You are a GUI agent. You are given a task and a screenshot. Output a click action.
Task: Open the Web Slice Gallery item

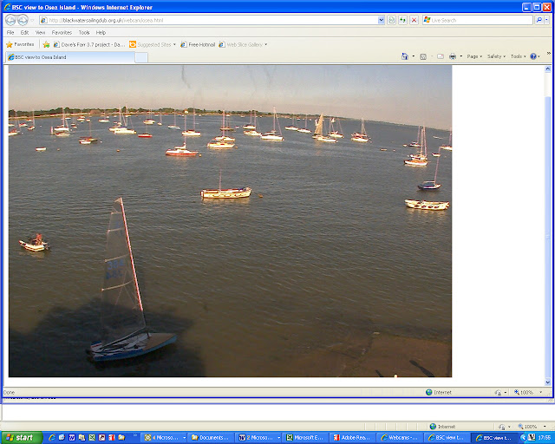[241, 44]
